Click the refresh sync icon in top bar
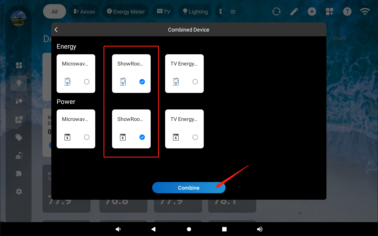The image size is (378, 236). coord(276,12)
